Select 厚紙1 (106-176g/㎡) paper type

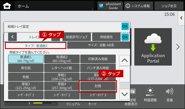click(x=62, y=77)
